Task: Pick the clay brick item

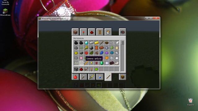Action: click(x=102, y=48)
